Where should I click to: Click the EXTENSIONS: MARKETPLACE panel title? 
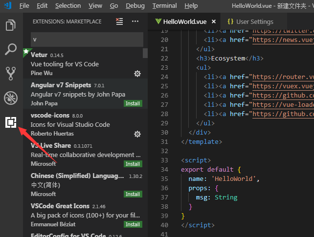[67, 21]
